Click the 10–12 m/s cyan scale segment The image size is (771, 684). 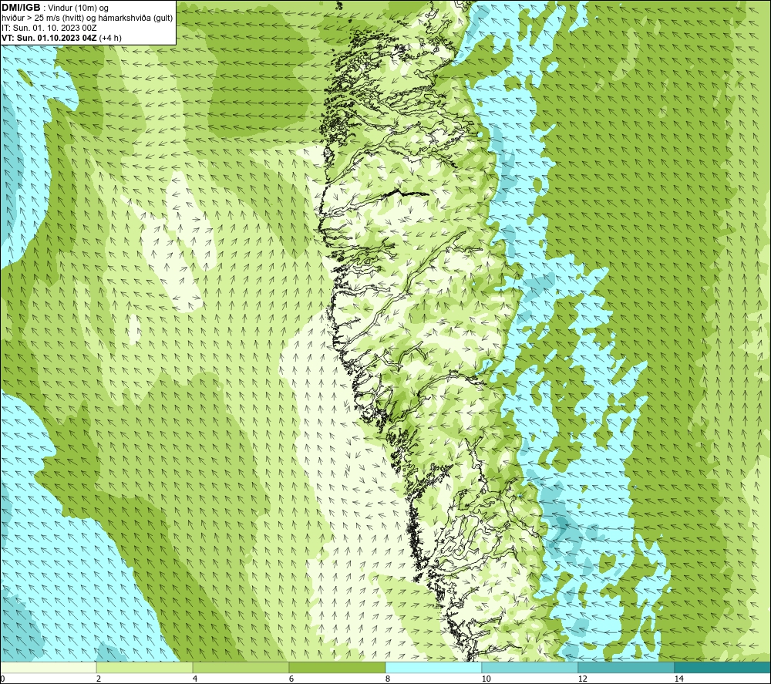tap(530, 667)
